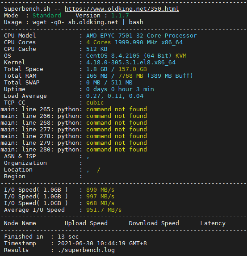Click the 'line 280' python error message

74,149
